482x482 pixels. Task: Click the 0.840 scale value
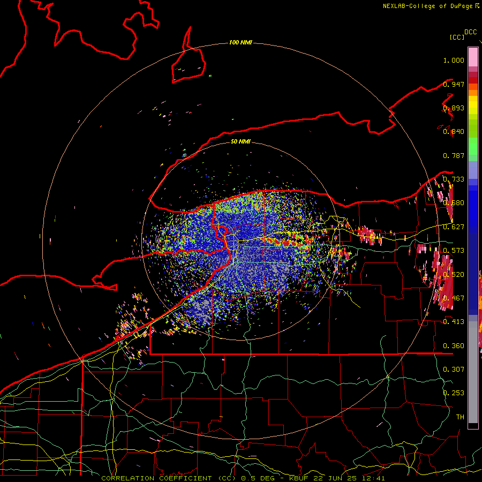454,132
